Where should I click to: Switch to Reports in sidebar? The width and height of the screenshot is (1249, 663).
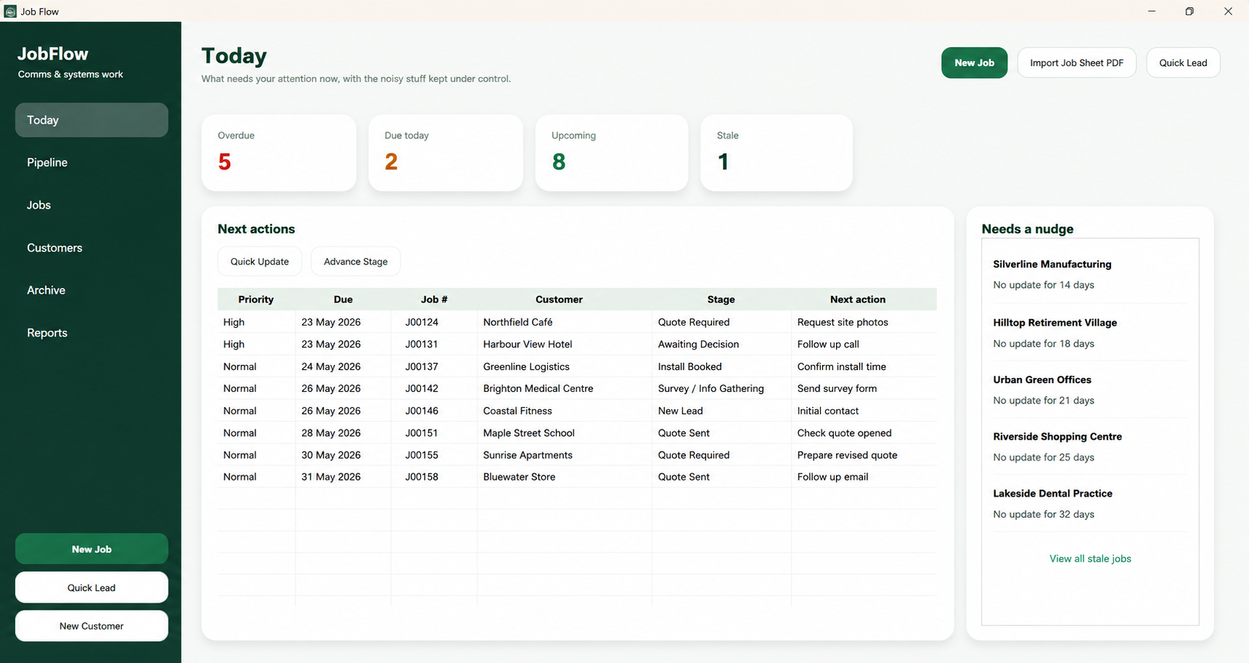click(x=91, y=333)
